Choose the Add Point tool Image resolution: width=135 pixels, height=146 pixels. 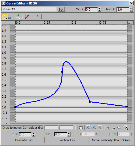coord(17,17)
